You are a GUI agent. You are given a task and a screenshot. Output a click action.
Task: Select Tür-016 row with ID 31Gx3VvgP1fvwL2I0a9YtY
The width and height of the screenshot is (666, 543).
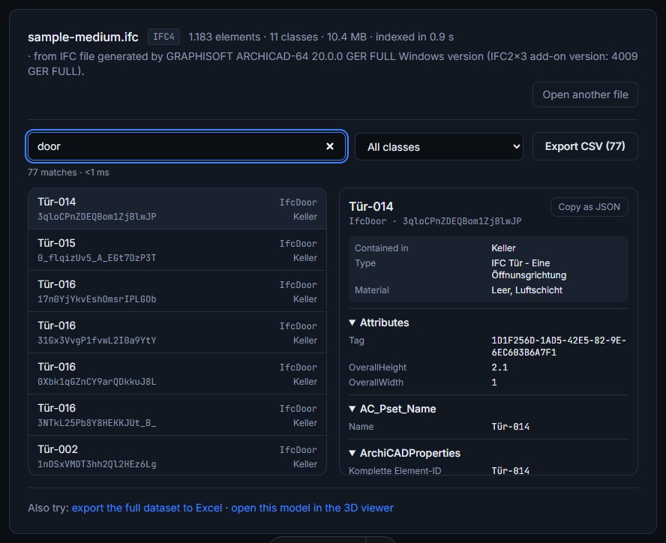point(177,332)
